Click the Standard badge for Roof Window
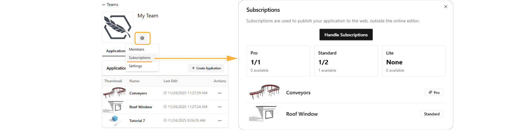Viewport: 523px width, 130px height. pyautogui.click(x=431, y=114)
